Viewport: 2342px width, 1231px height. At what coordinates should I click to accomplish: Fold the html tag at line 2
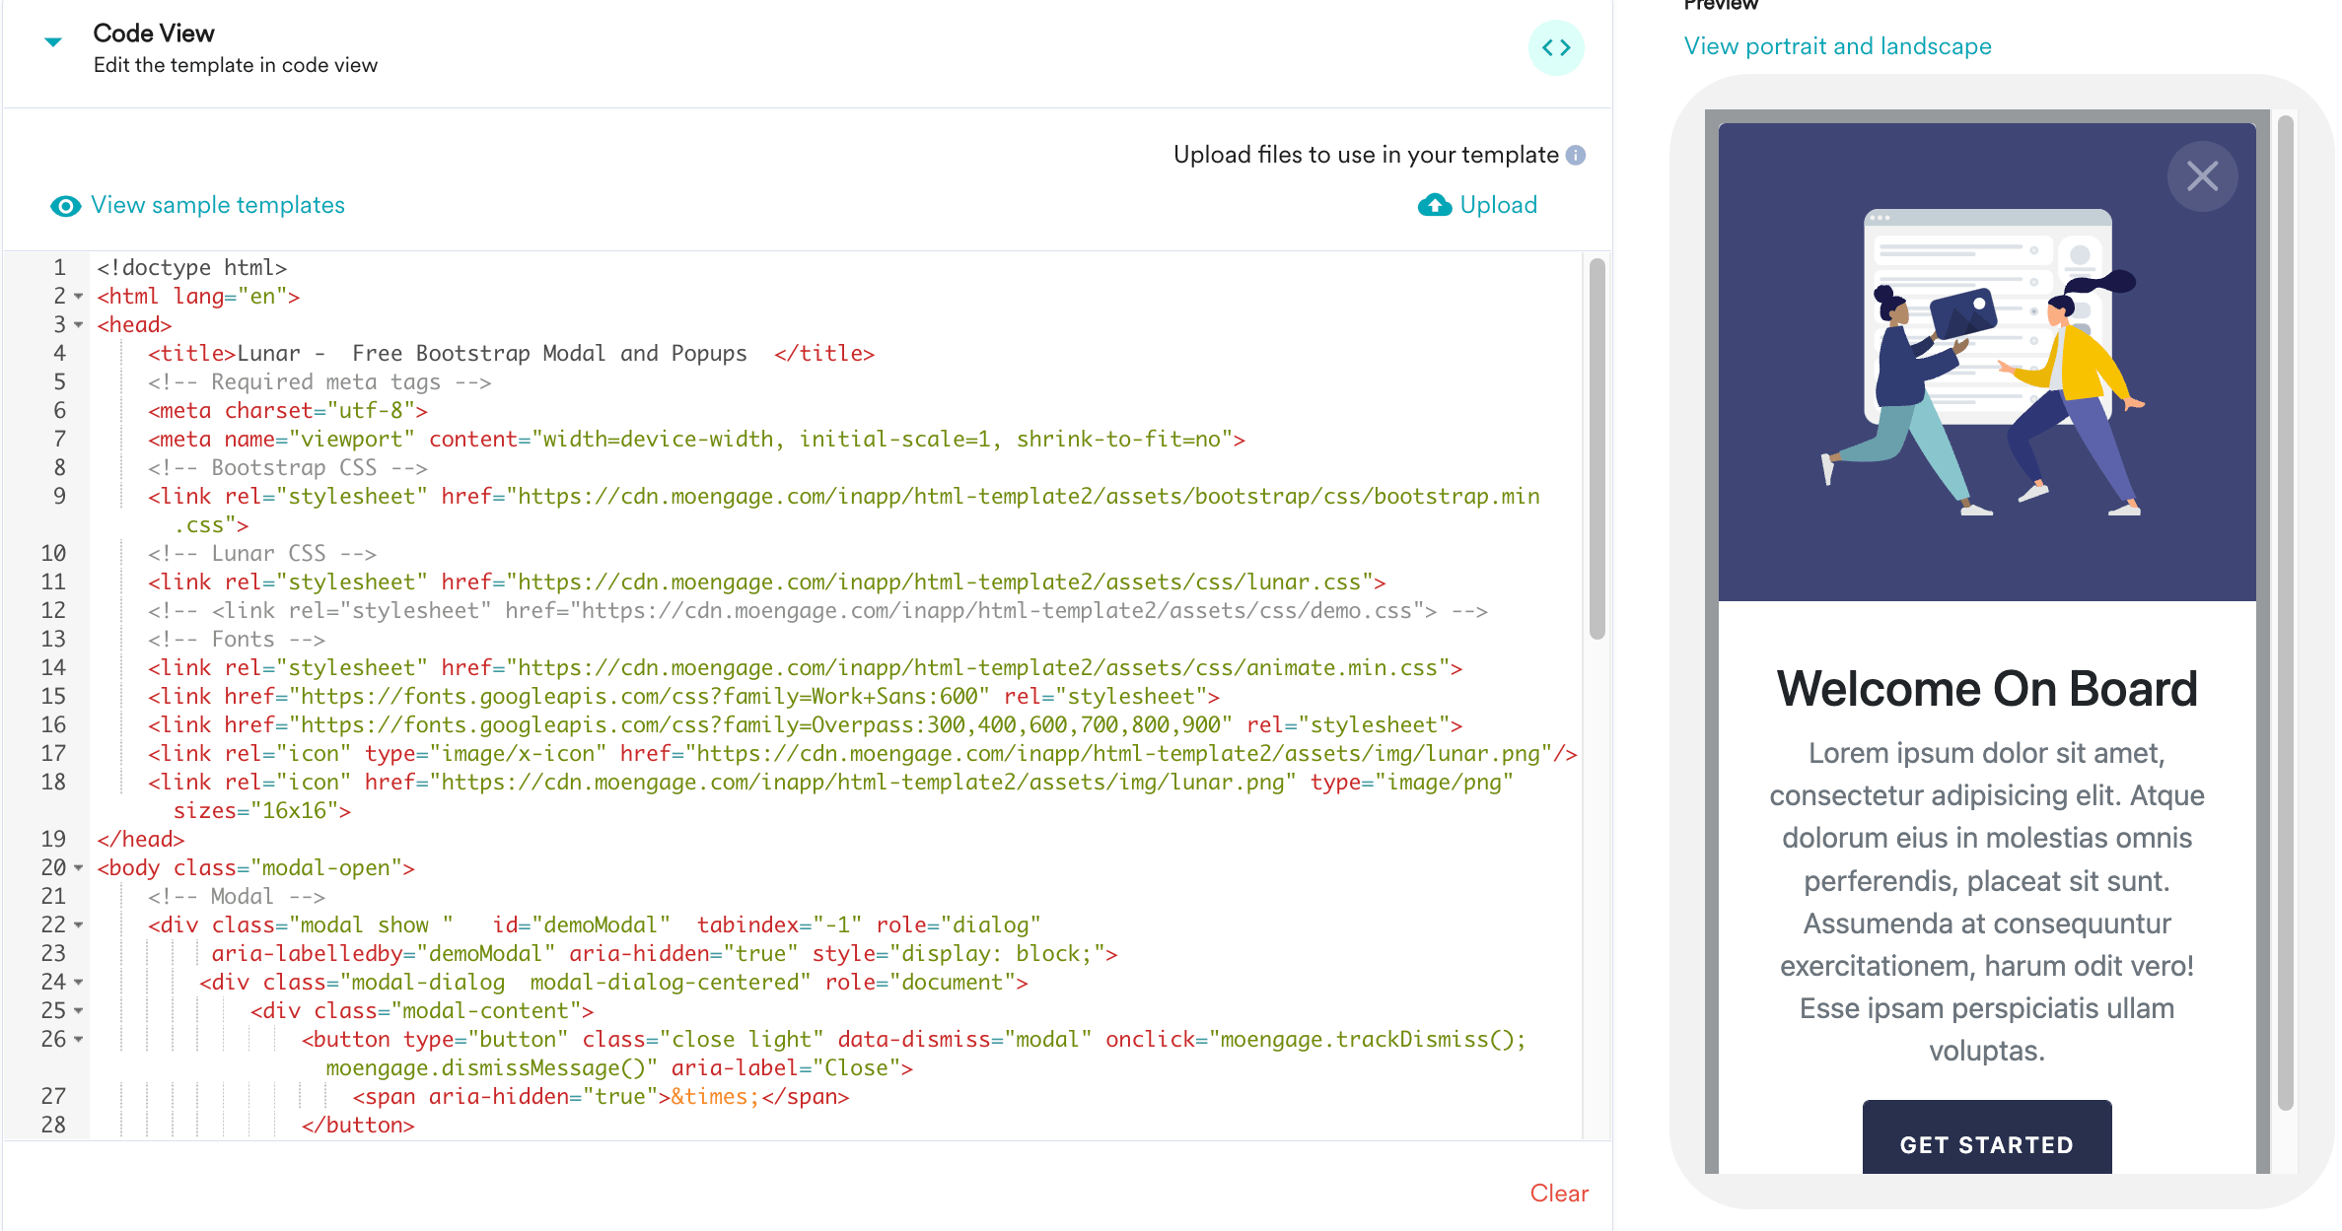tap(79, 296)
